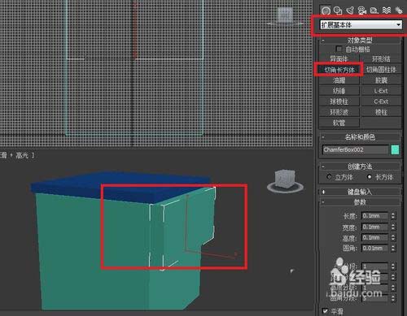Select the Space Warps category icon
The image size is (407, 316).
click(x=387, y=11)
